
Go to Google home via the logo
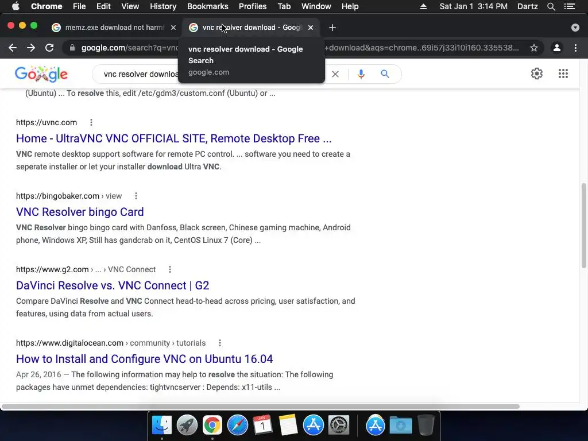pyautogui.click(x=41, y=74)
